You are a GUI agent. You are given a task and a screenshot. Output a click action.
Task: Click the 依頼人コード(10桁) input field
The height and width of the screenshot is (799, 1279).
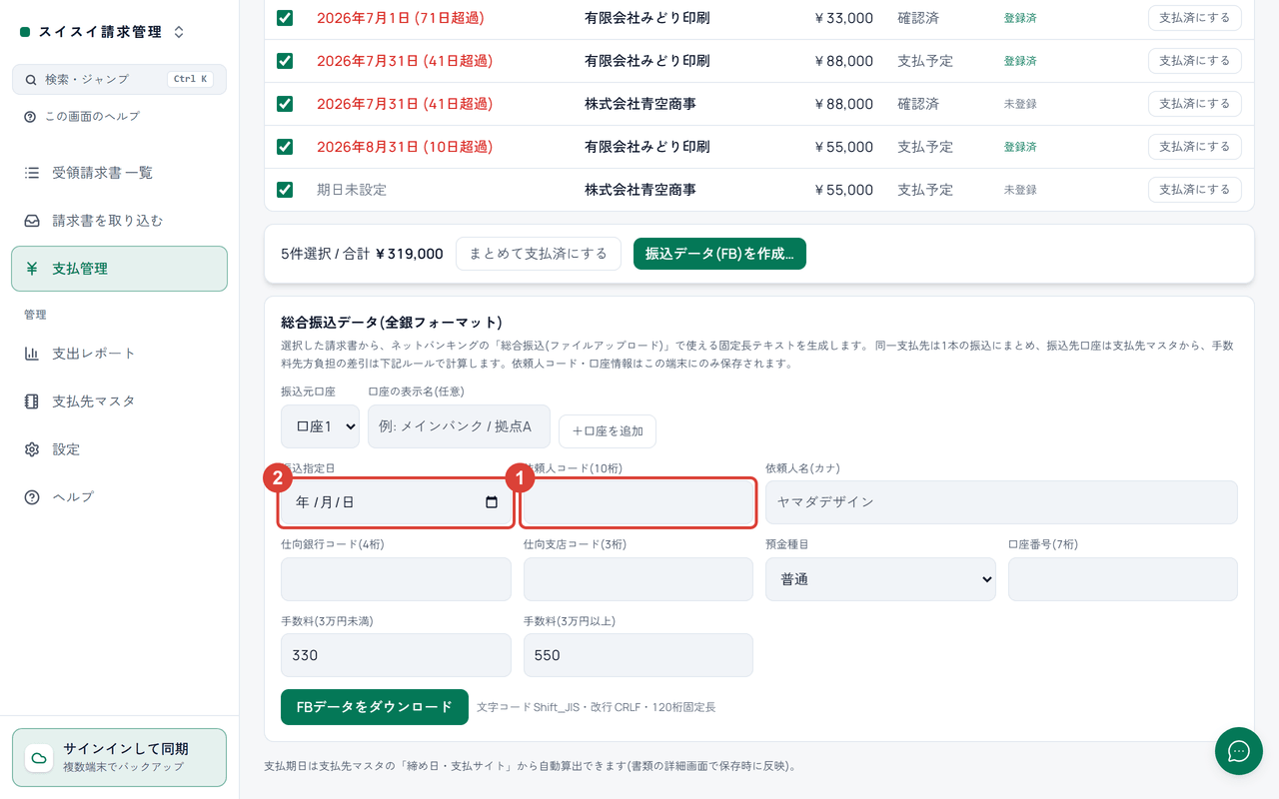pos(638,502)
